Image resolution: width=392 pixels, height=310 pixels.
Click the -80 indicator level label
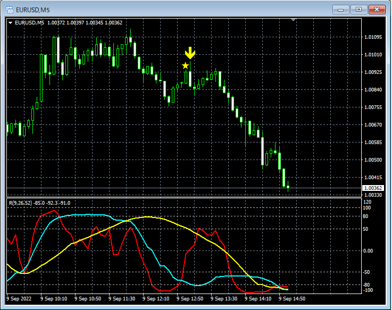point(366,285)
